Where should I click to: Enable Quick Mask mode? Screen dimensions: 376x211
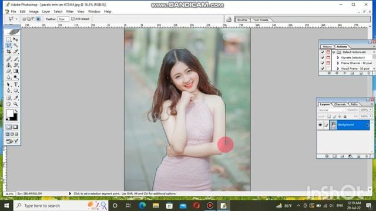click(15, 127)
